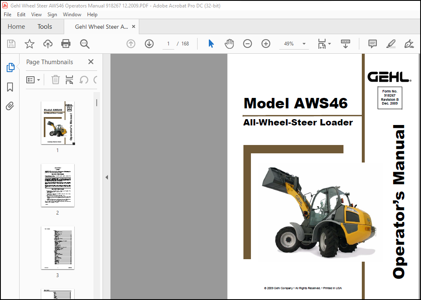Click the Model AWS46 title text
The height and width of the screenshot is (300, 421).
[x=296, y=103]
